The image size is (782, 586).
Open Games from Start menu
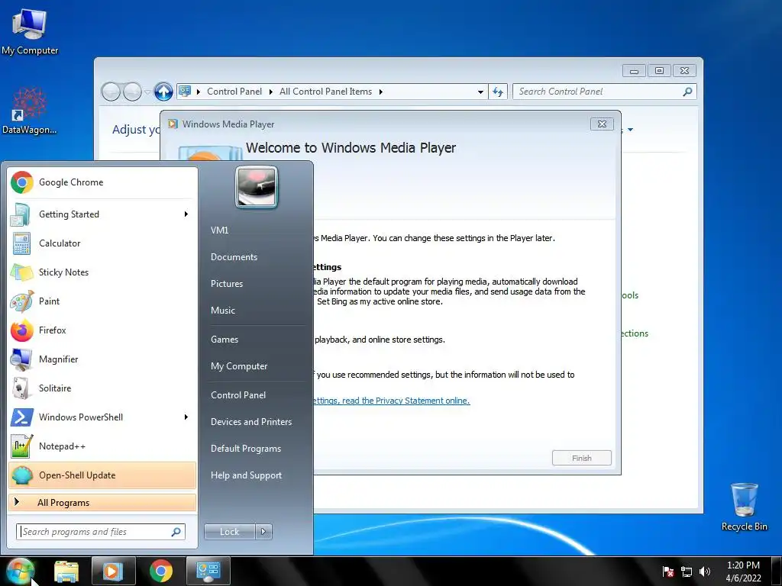point(225,340)
